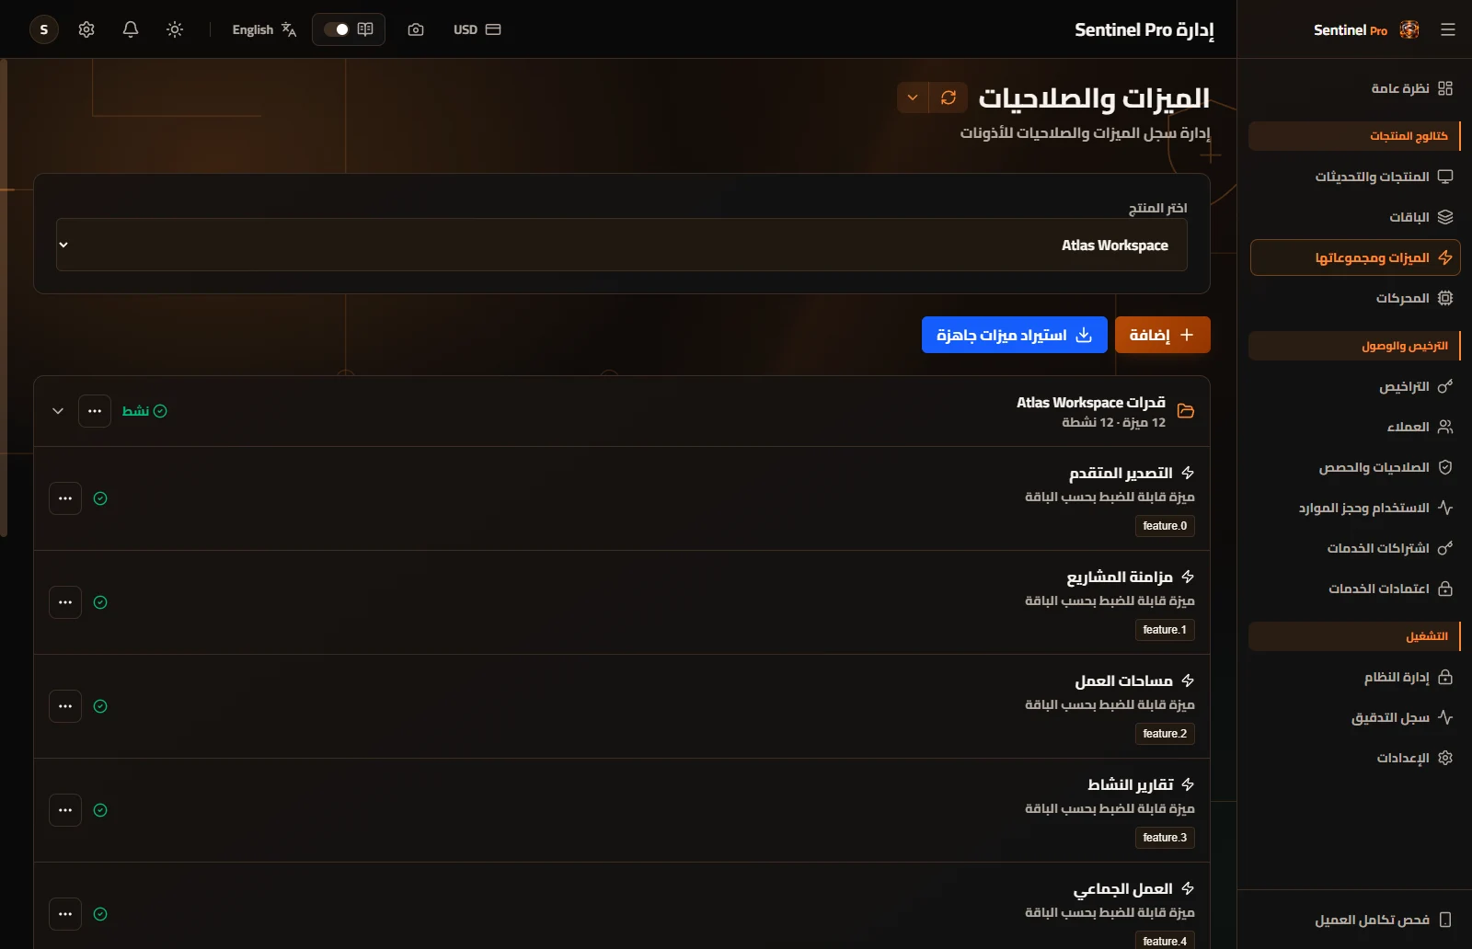Open options menu for التصدير المتقدم row

(x=65, y=498)
